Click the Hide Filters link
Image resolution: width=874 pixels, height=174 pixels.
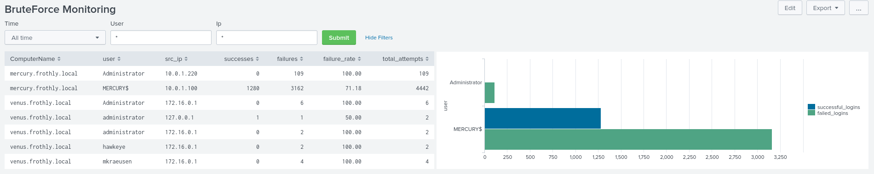pyautogui.click(x=379, y=38)
